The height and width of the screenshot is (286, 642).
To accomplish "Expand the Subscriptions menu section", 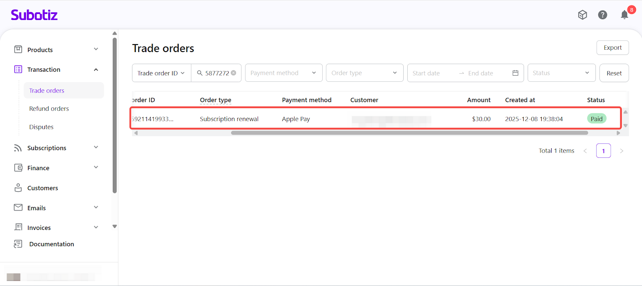I will [96, 148].
